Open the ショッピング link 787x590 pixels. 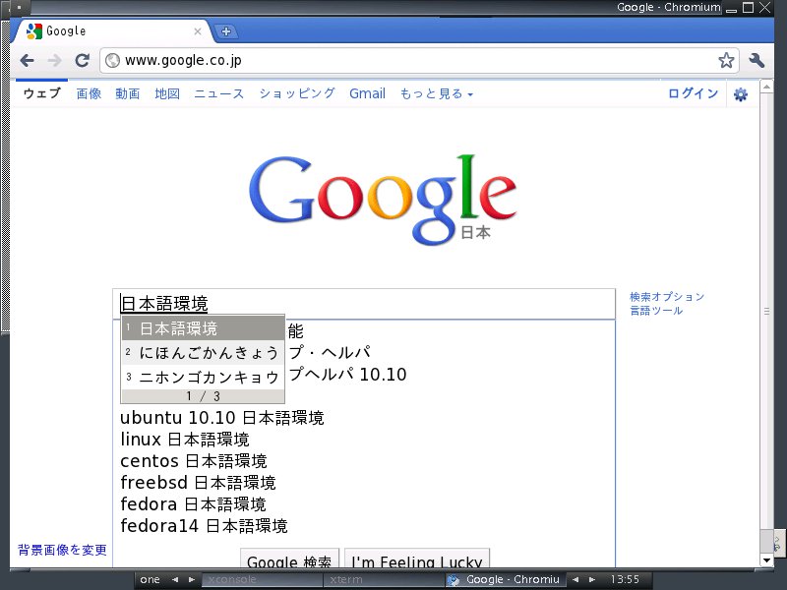click(297, 93)
